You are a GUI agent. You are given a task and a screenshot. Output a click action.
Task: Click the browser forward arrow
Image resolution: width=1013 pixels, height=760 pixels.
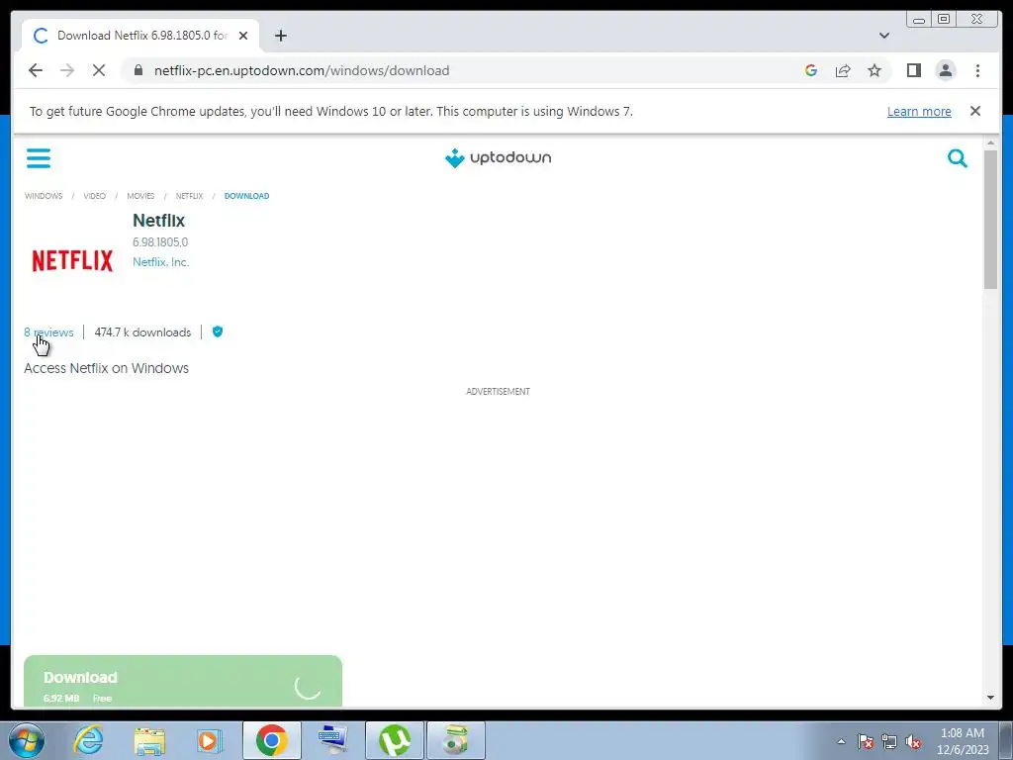pos(67,70)
